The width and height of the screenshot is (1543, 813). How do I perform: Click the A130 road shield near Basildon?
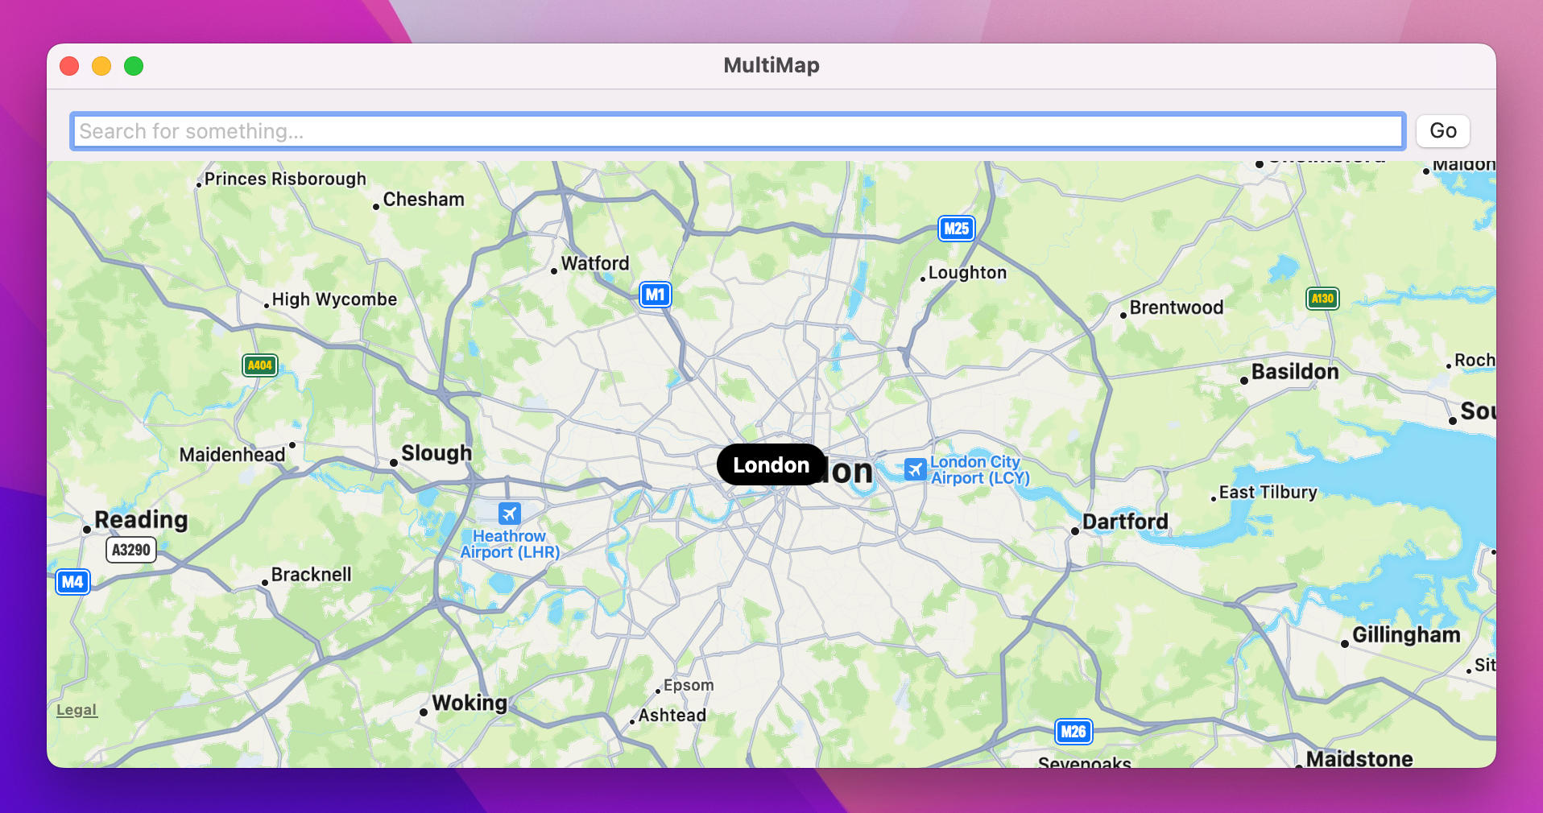pyautogui.click(x=1323, y=299)
